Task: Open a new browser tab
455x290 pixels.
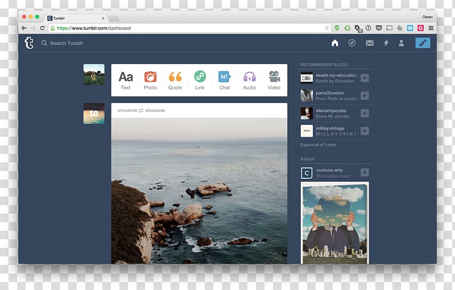Action: click(114, 19)
